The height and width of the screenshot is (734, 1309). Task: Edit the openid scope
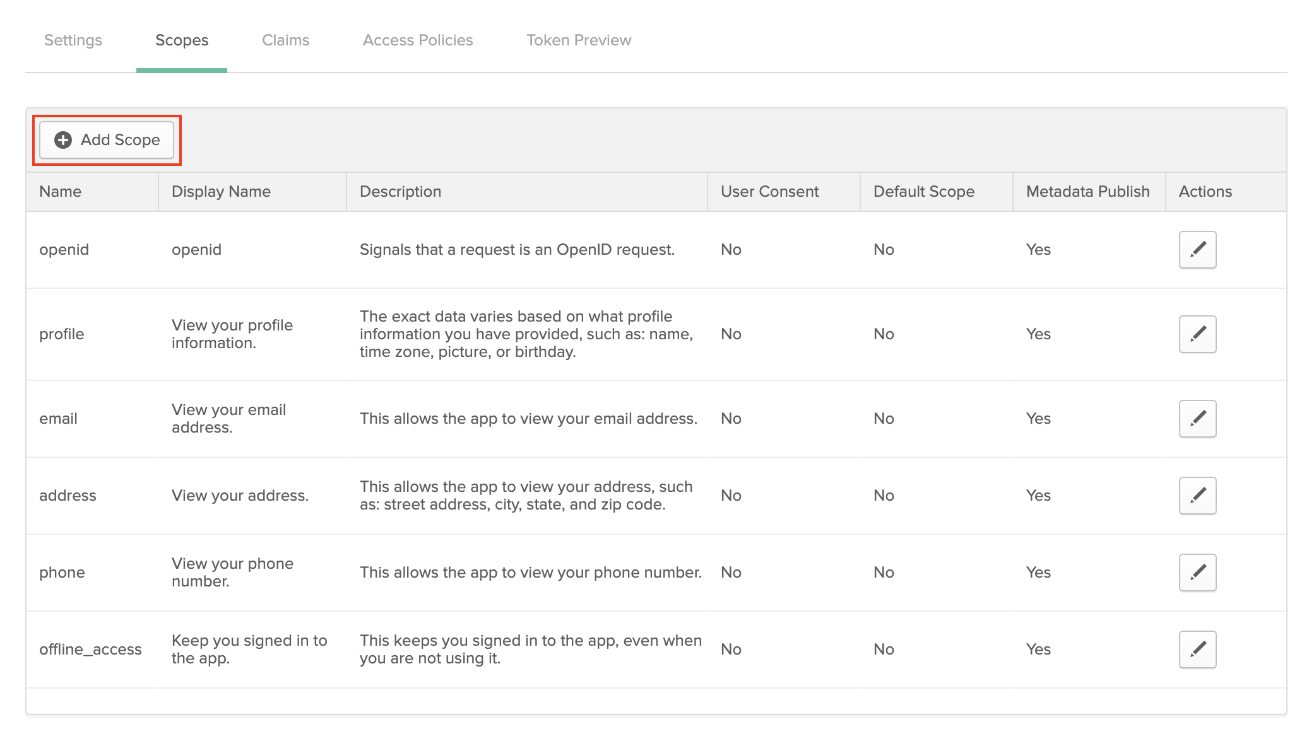pos(1197,249)
